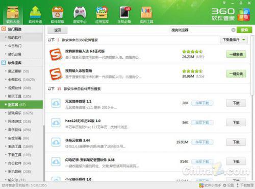
Task: Select 装机必备 in the sidebar
Action: click(21, 54)
